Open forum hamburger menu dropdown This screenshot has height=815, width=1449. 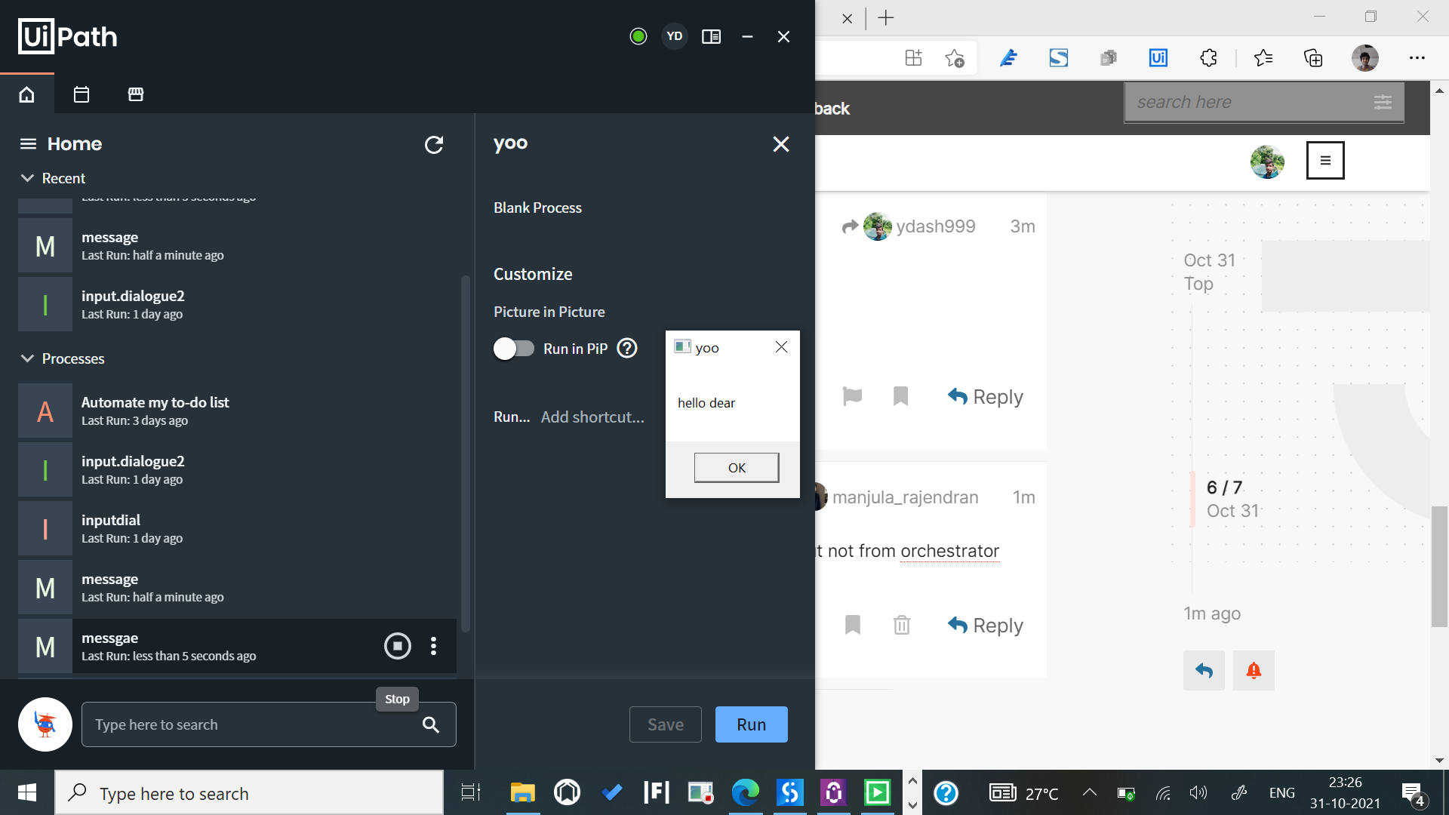point(1324,160)
